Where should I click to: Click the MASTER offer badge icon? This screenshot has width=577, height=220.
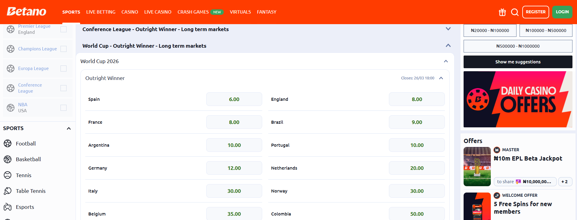497,150
